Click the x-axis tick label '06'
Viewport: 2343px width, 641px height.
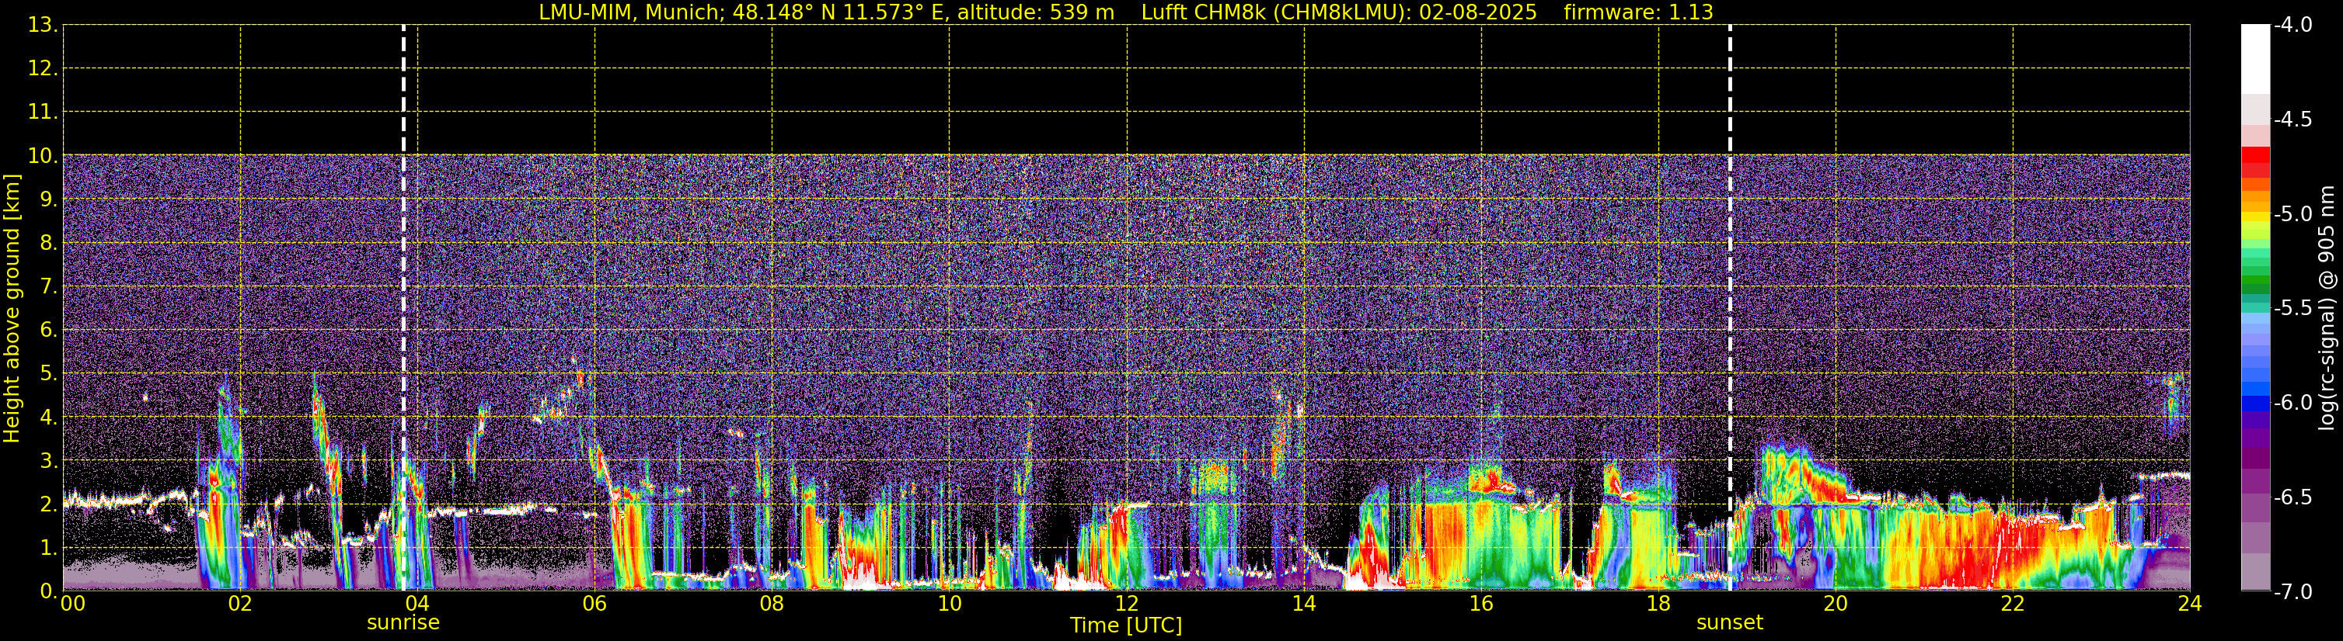tap(594, 604)
